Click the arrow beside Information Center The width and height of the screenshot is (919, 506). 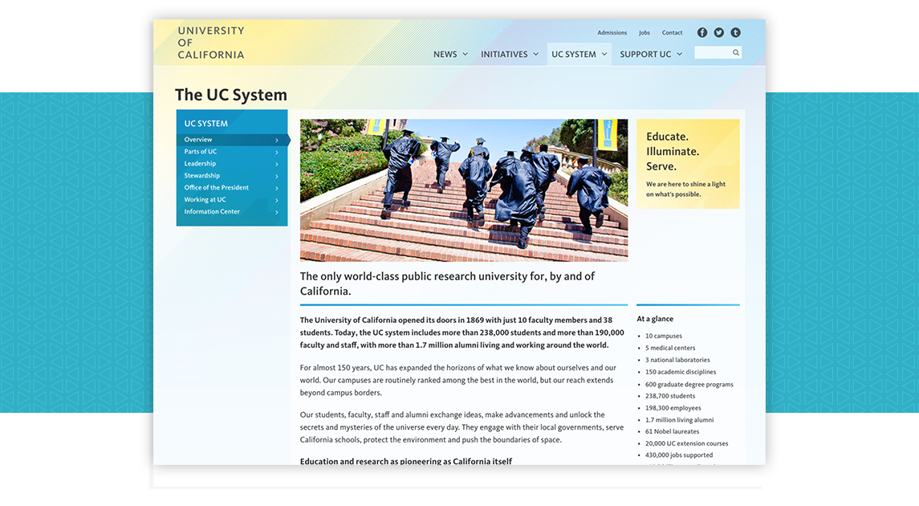(x=277, y=212)
